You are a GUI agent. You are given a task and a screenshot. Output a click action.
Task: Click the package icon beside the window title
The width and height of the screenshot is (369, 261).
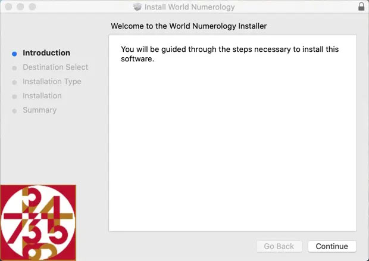coord(137,7)
